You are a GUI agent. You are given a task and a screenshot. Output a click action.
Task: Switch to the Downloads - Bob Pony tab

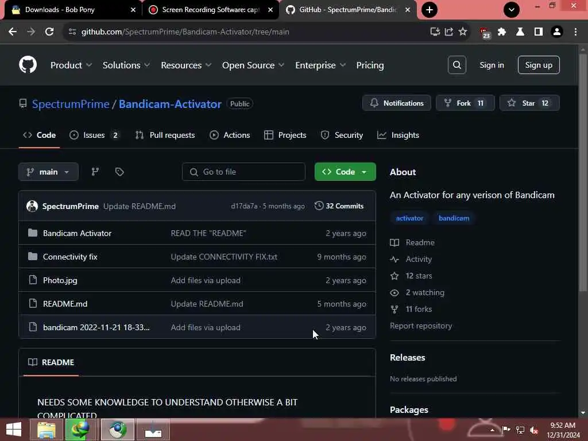pyautogui.click(x=73, y=10)
